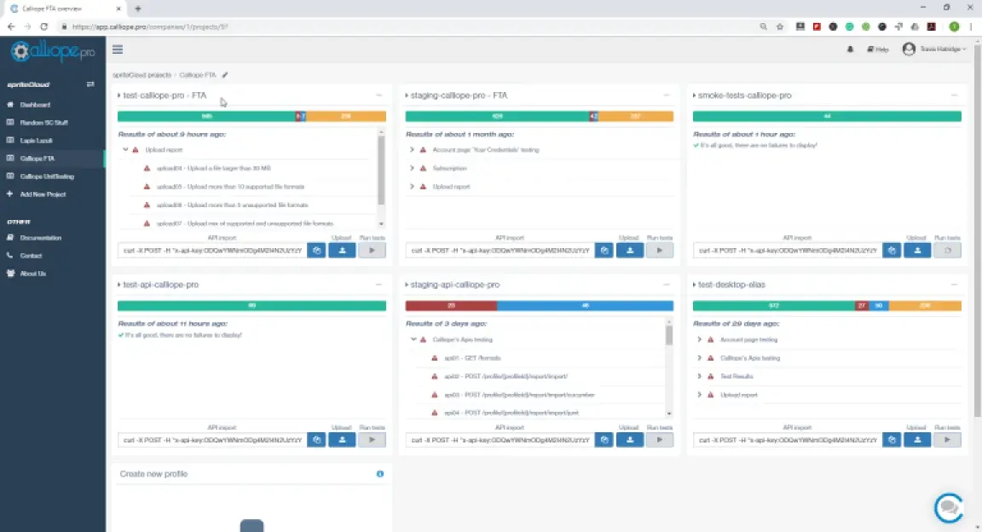Run tests for test-api-calliope-pro

pos(372,440)
